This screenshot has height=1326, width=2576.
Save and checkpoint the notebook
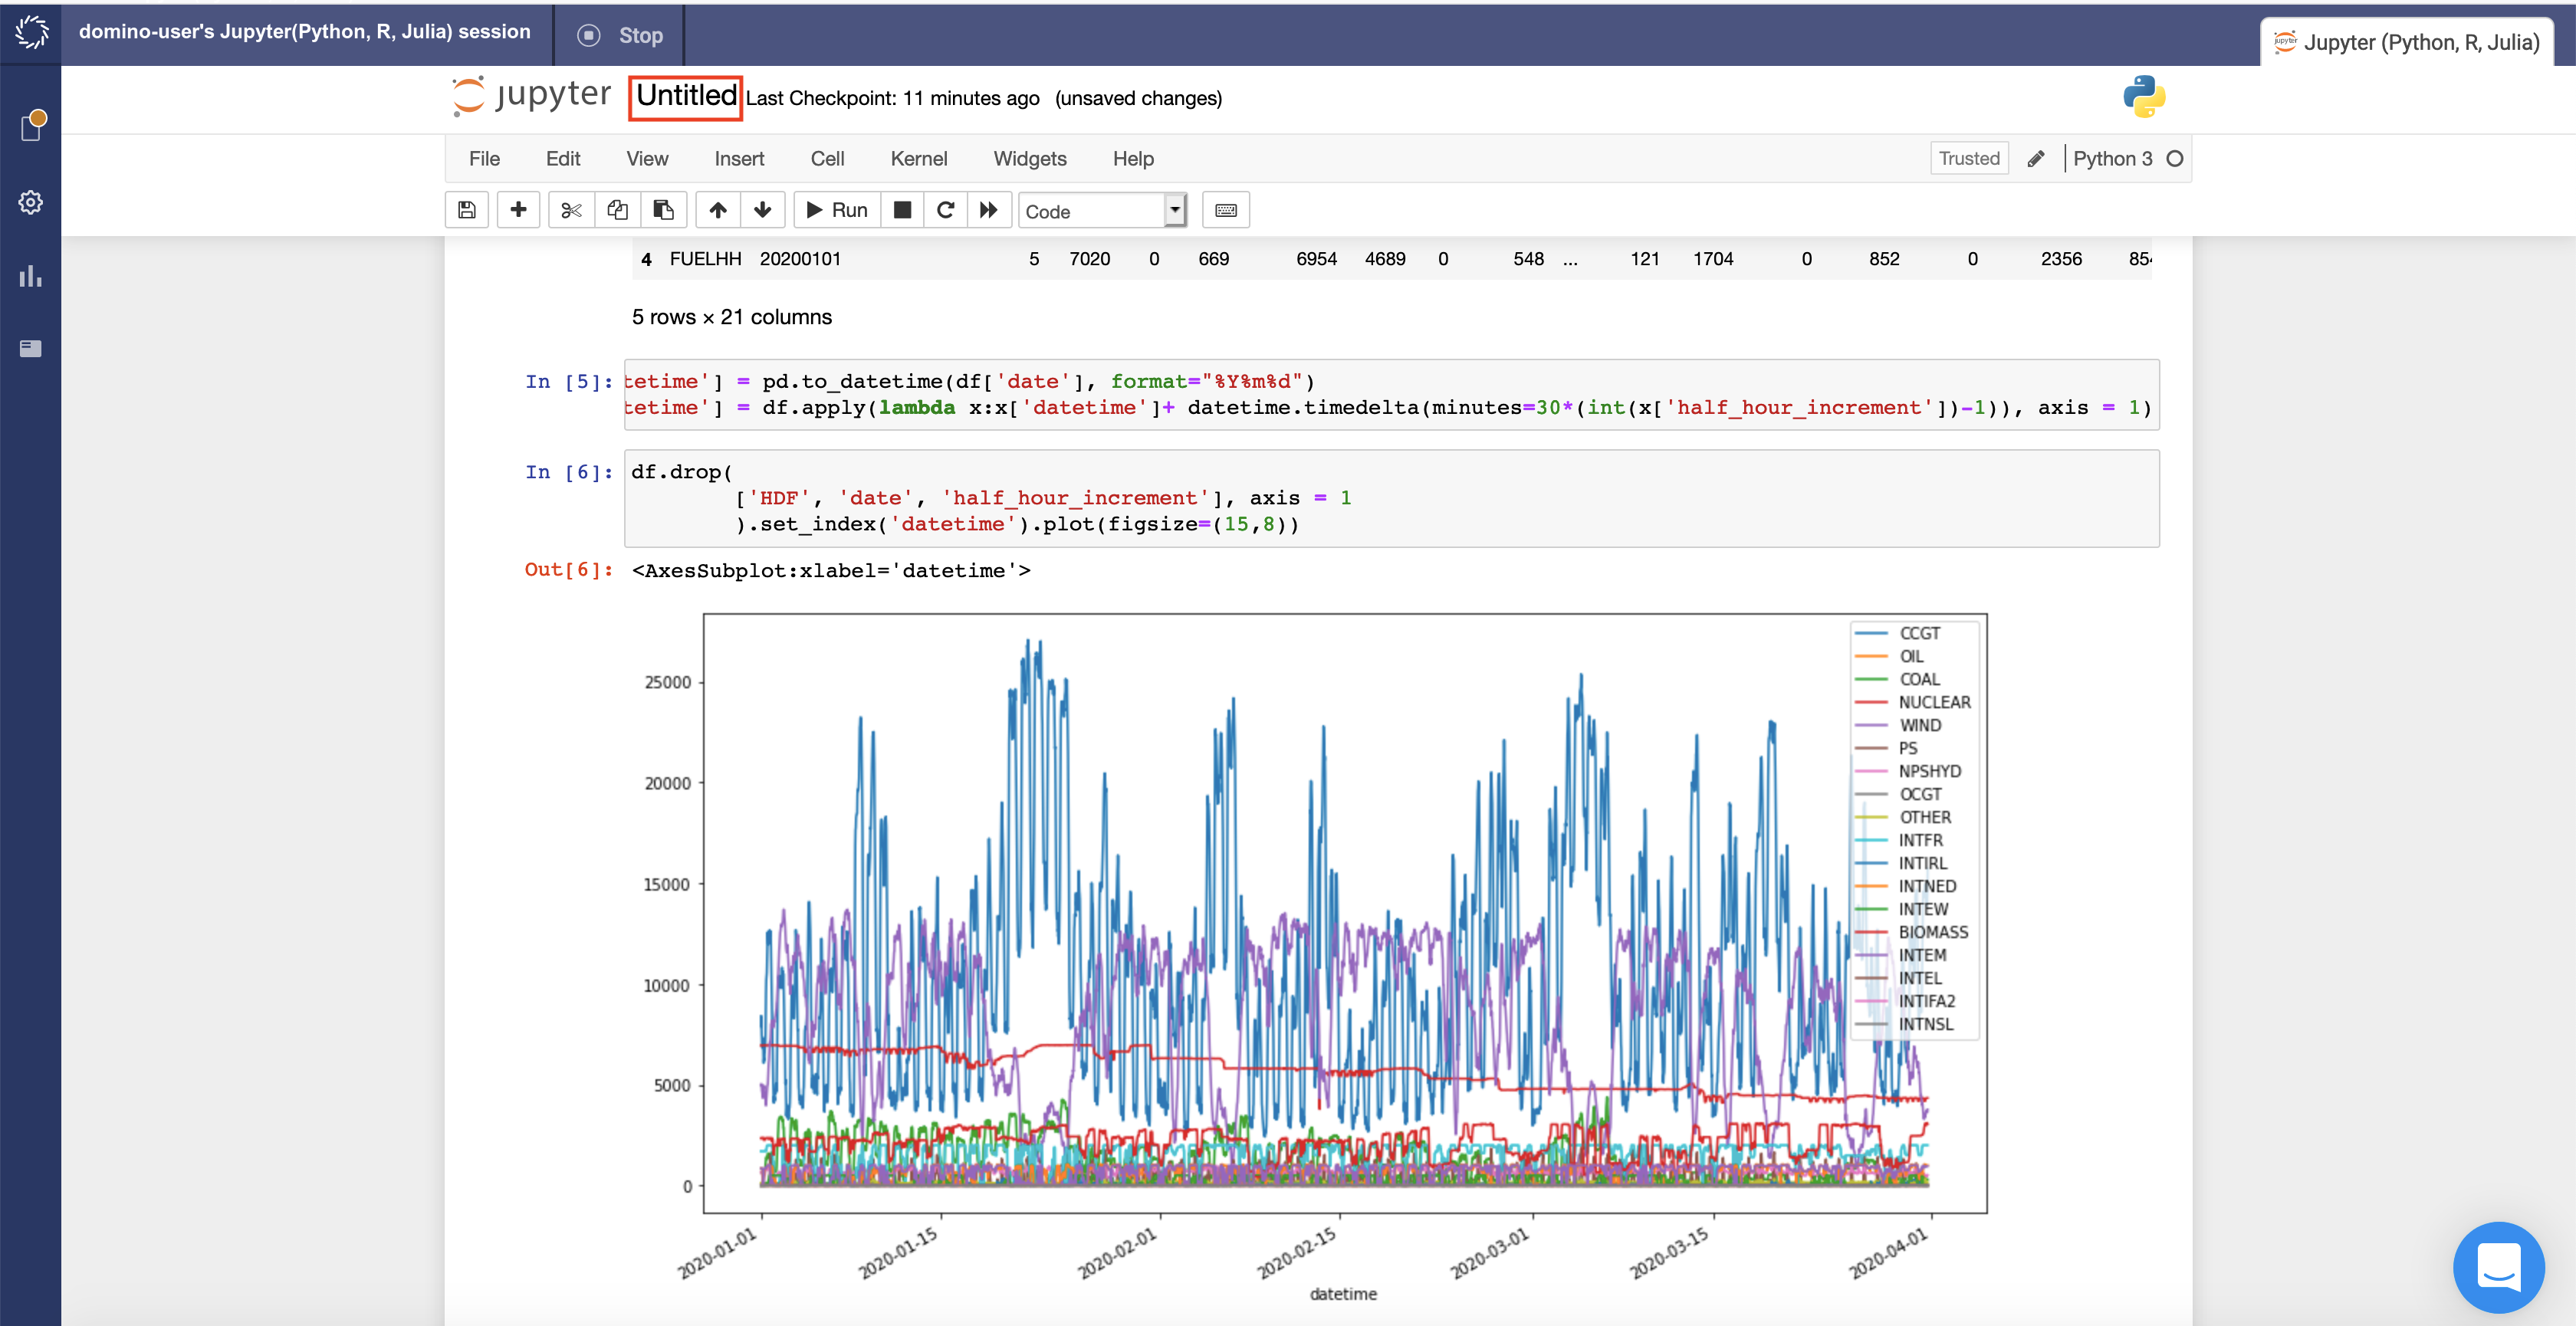(x=466, y=210)
